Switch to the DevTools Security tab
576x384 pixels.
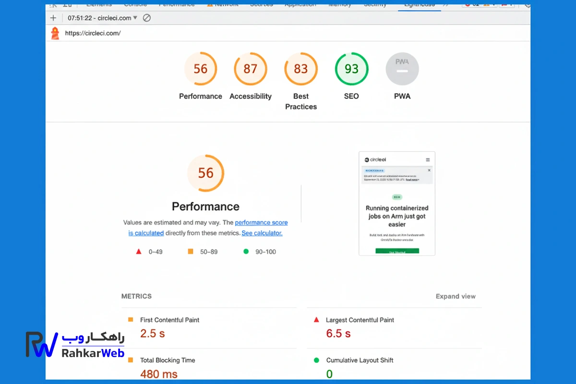point(375,4)
